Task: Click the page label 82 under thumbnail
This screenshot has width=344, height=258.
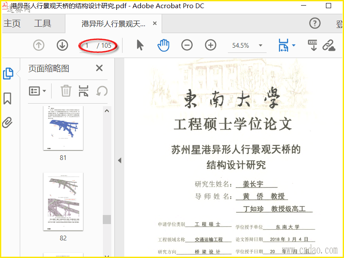Action: pos(63,238)
